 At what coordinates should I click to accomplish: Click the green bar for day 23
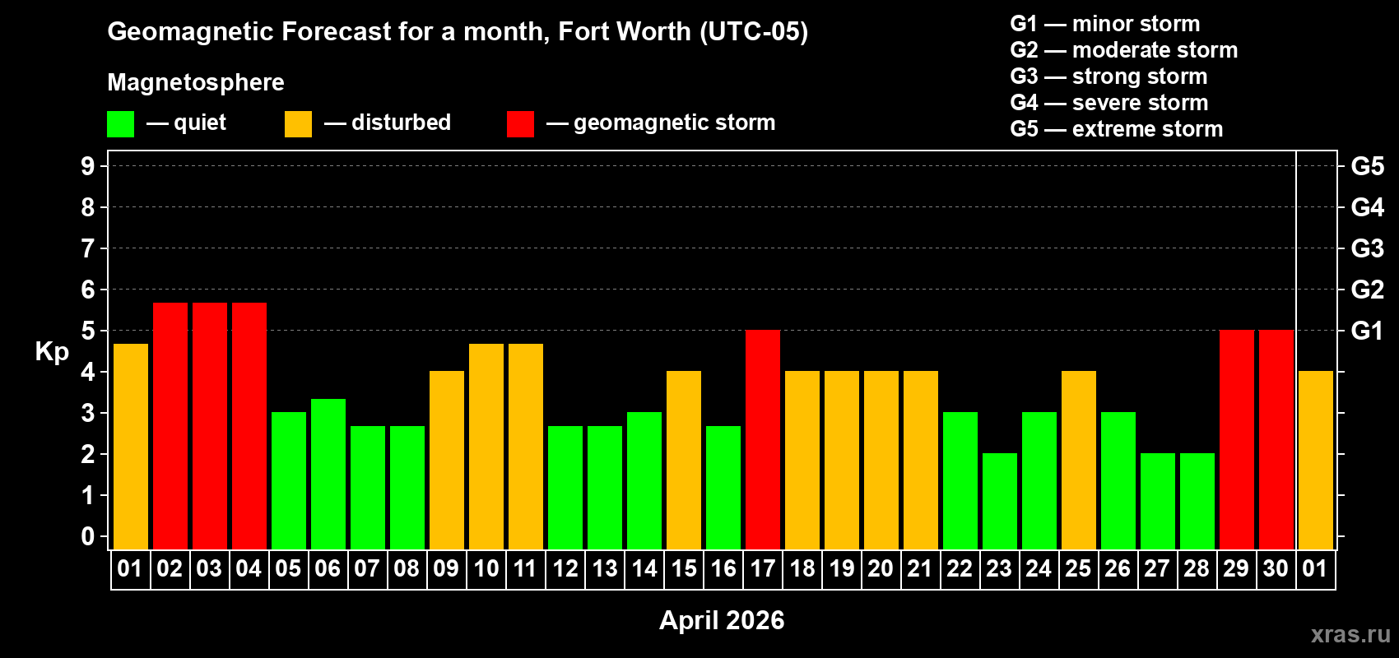tap(1000, 502)
